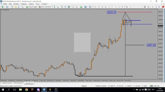Switch chart to bar chart mode
This screenshot has width=165, height=92.
pyautogui.click(x=54, y=7)
